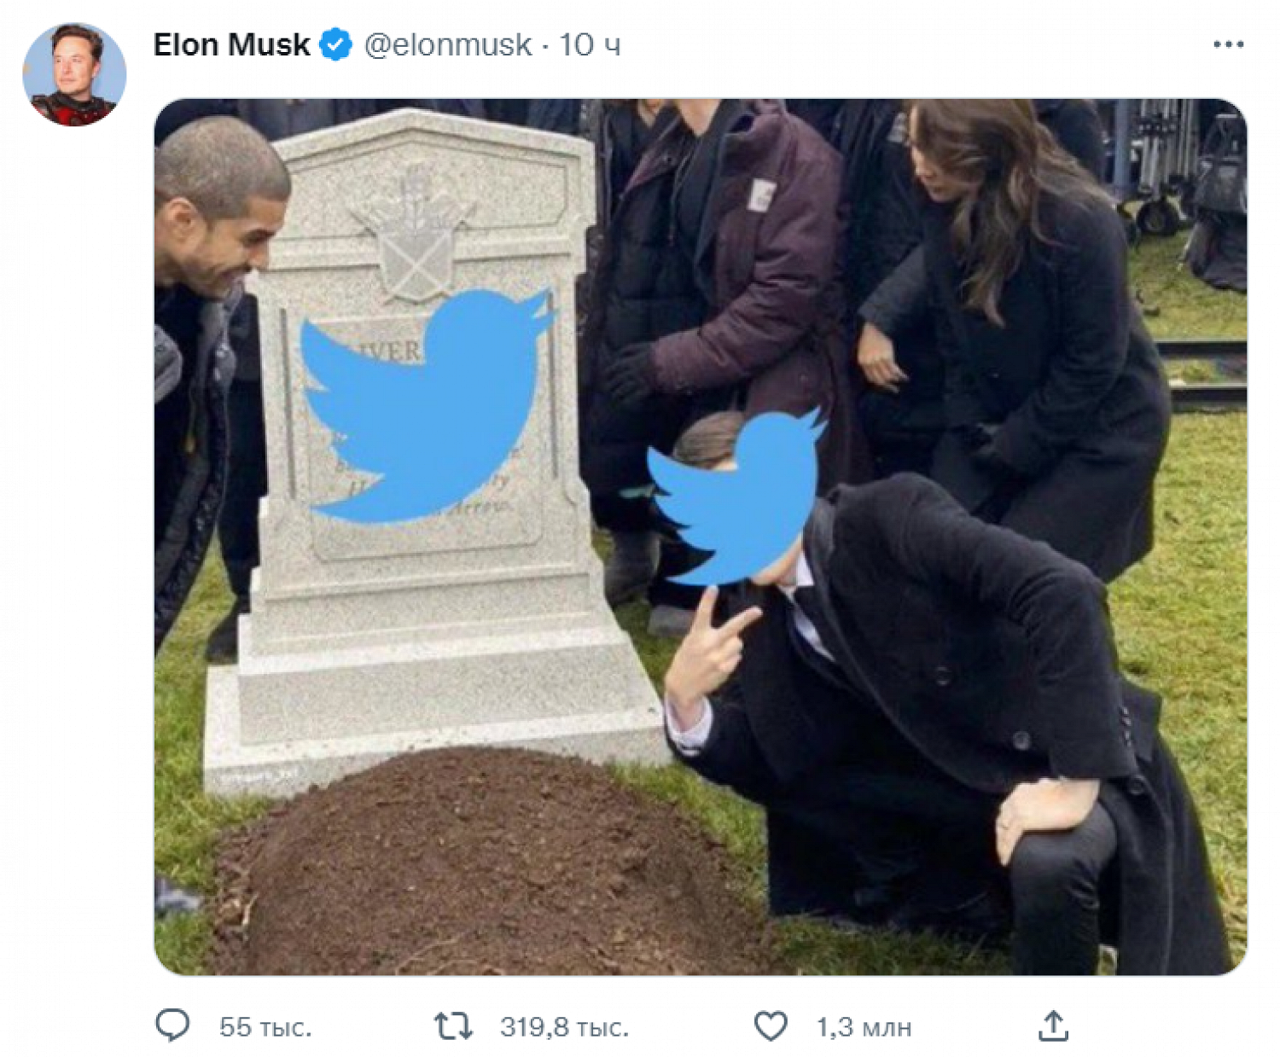The height and width of the screenshot is (1057, 1280).
Task: Open the round profile avatar
Action: pos(74,75)
